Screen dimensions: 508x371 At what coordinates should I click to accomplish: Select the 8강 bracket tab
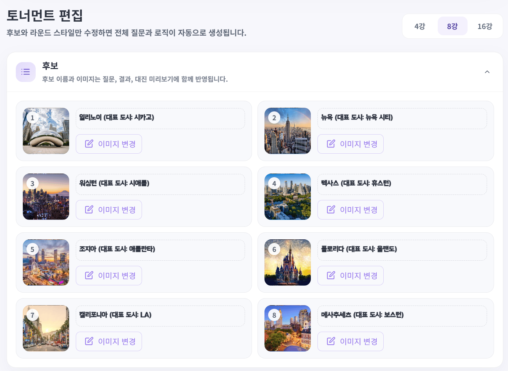click(x=452, y=26)
